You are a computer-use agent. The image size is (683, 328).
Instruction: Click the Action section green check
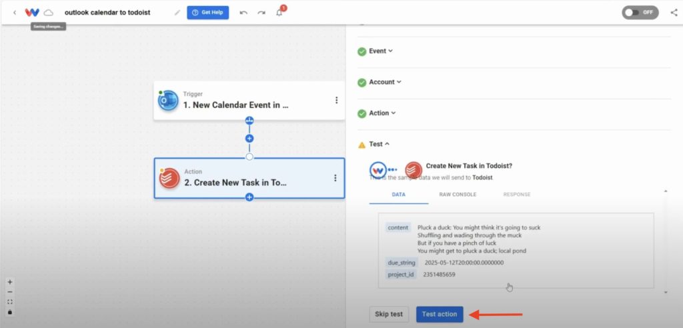[362, 113]
